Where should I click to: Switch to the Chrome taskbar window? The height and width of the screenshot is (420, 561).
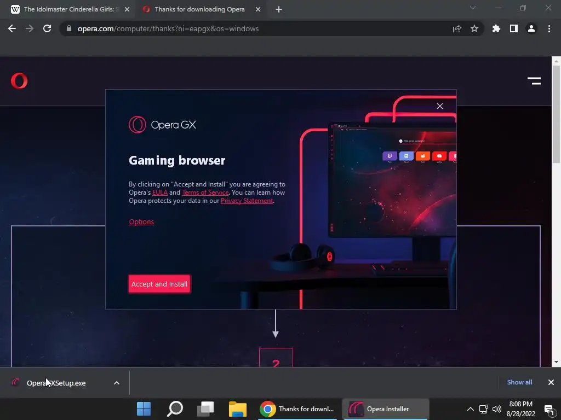297,409
